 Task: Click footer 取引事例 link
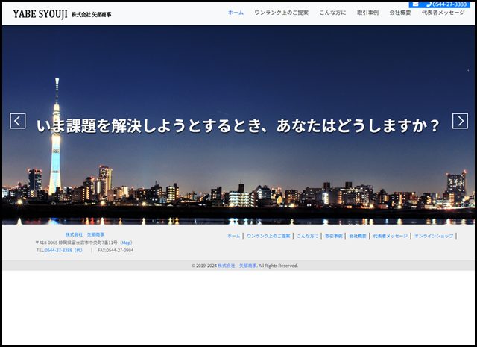click(334, 236)
